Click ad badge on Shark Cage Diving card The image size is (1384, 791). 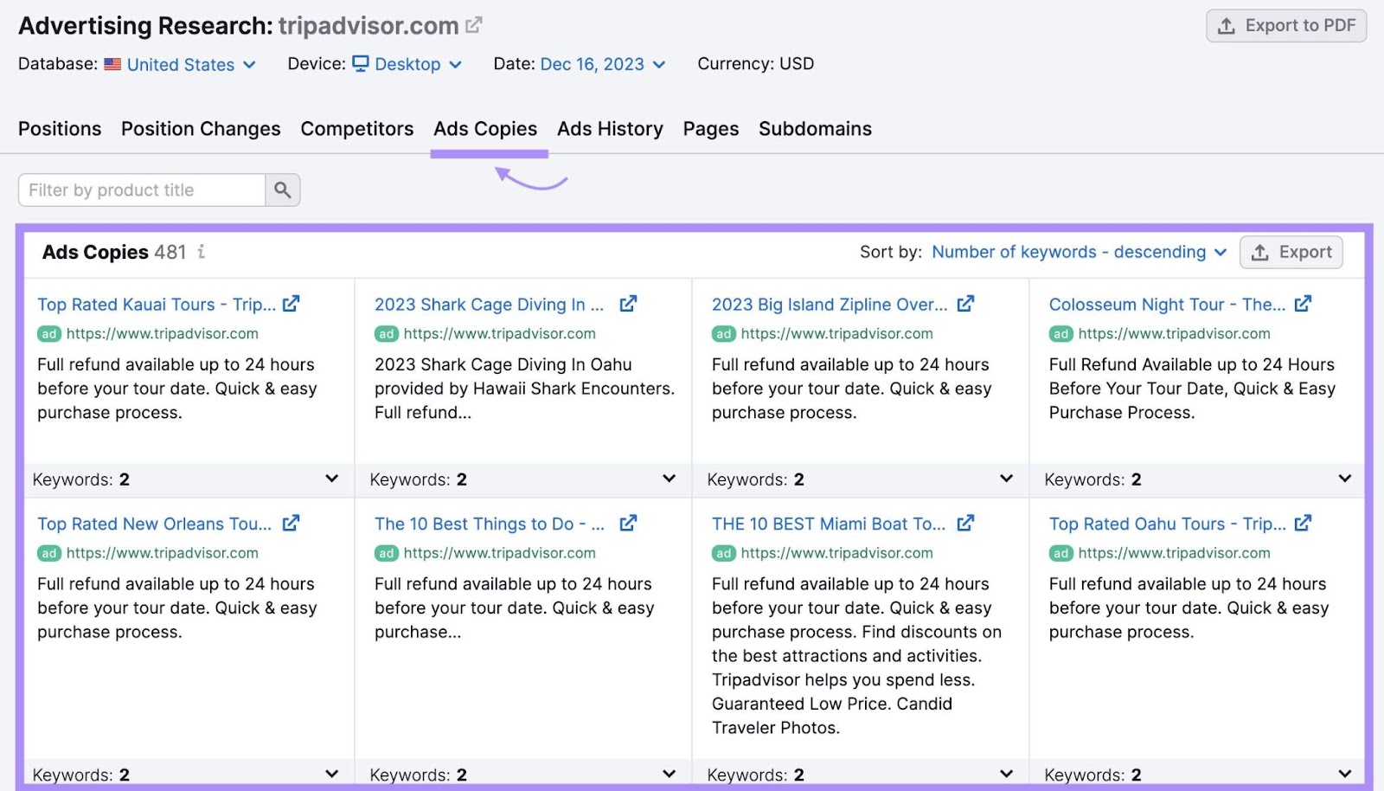(x=387, y=334)
